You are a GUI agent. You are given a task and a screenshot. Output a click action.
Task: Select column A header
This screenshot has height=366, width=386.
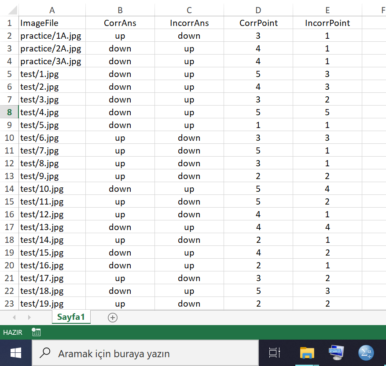[x=52, y=10]
